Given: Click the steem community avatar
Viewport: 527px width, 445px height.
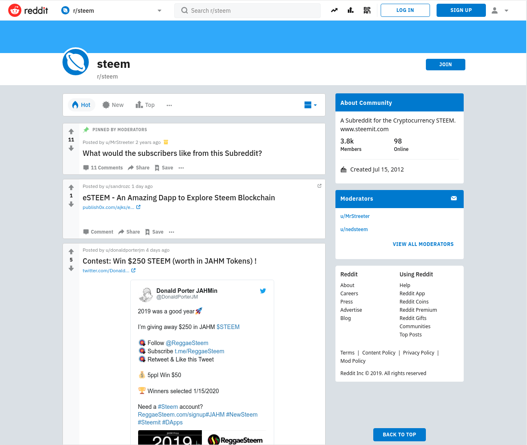Looking at the screenshot, I should [76, 62].
